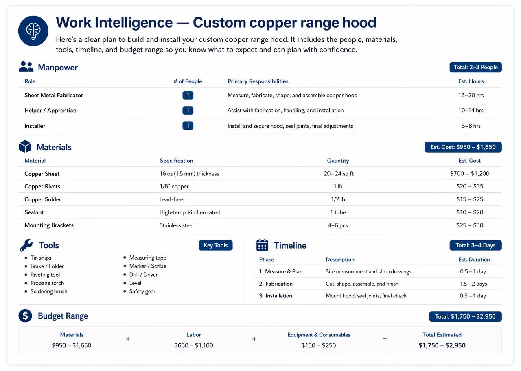Select the Helper / Apprentice role
This screenshot has height=371, width=521.
(50, 110)
